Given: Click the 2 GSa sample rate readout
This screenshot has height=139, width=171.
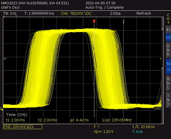Looking at the screenshot, I should coord(115,13).
